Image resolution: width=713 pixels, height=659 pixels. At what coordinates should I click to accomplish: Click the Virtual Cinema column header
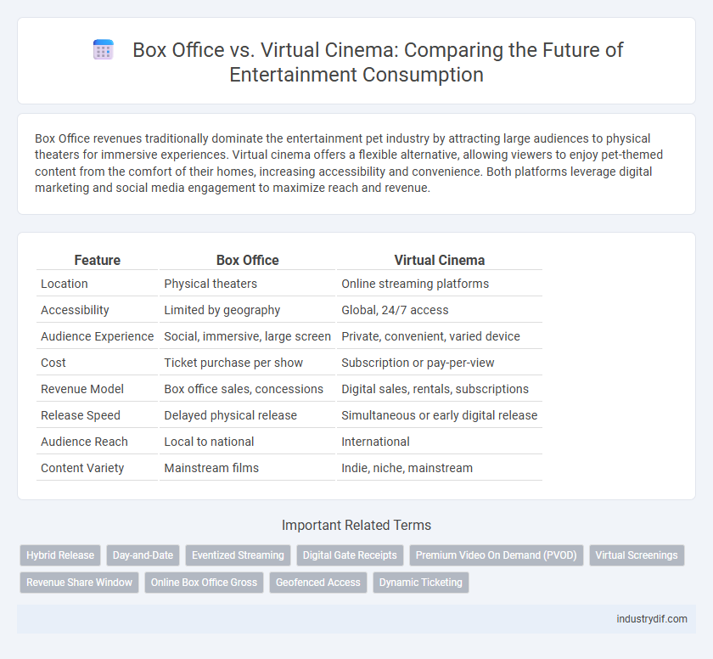(440, 260)
